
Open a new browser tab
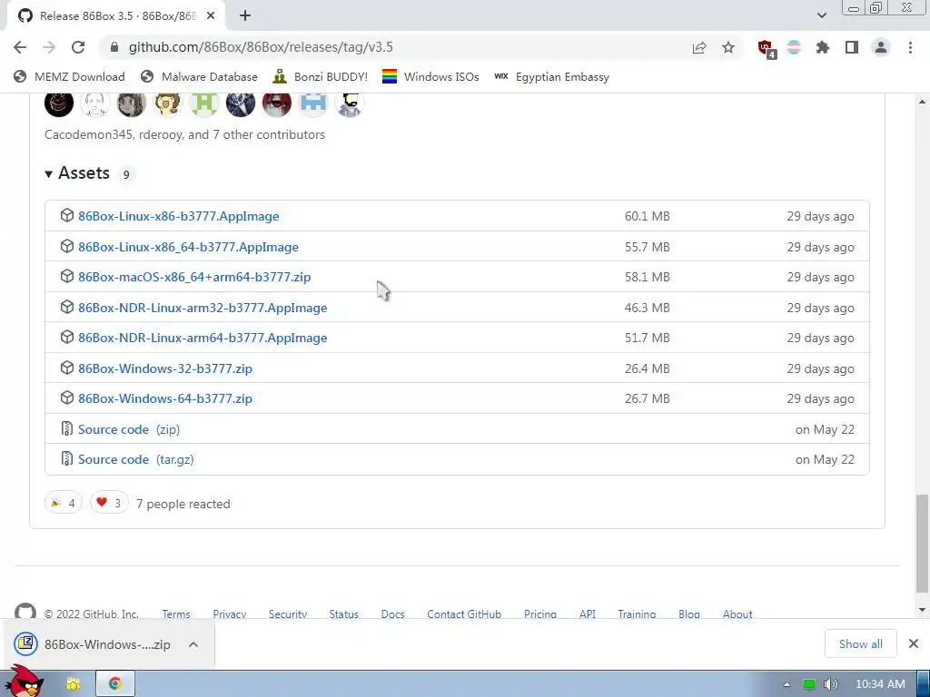tap(245, 16)
